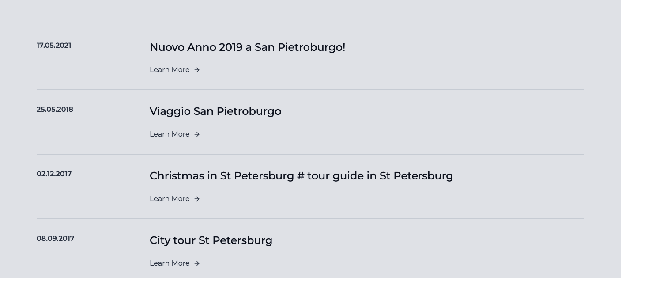Click the date 25.05.2018
This screenshot has width=671, height=301.
(x=55, y=110)
